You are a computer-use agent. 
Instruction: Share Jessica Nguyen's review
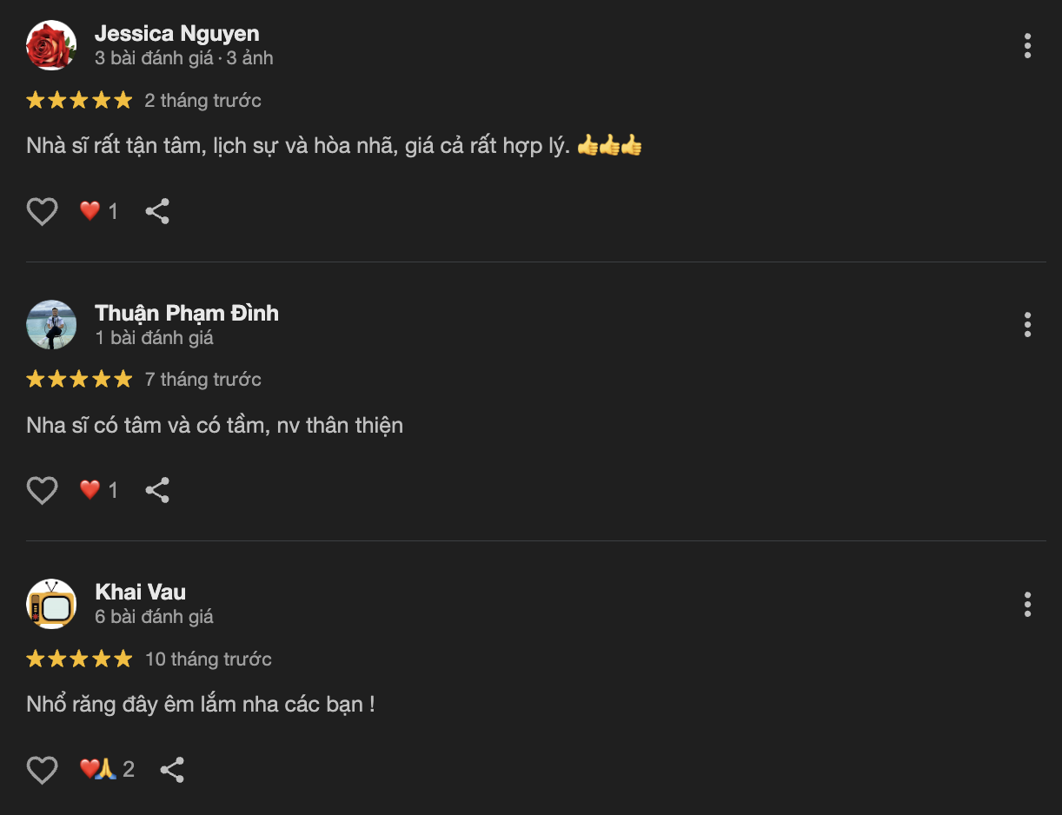(157, 211)
